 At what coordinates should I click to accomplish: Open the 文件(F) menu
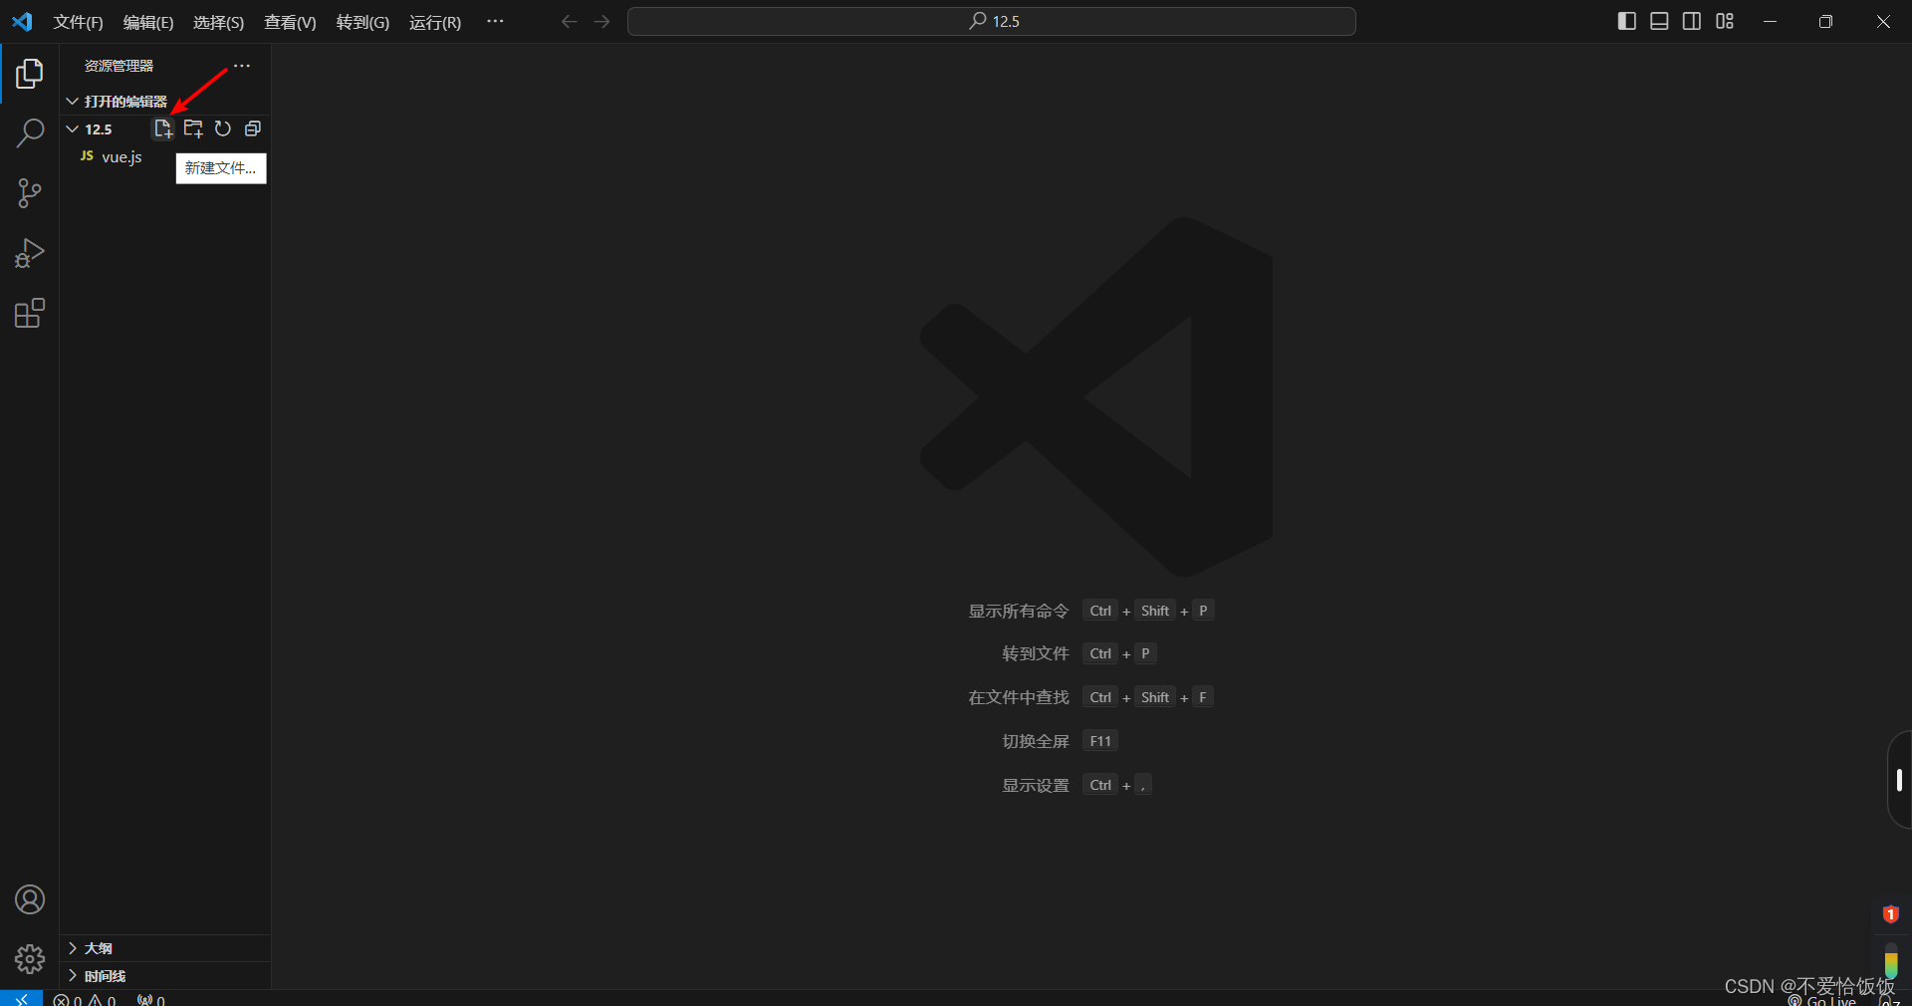click(78, 22)
